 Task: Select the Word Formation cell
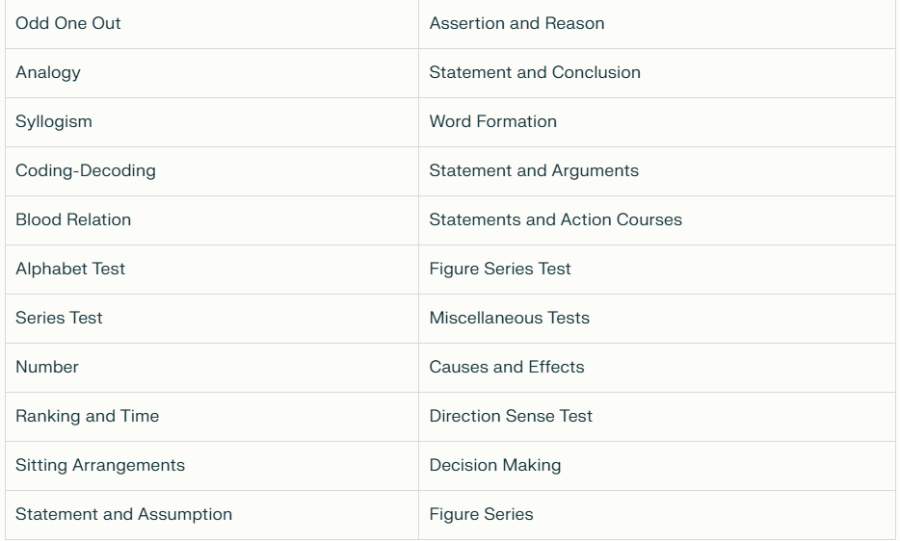(x=657, y=121)
